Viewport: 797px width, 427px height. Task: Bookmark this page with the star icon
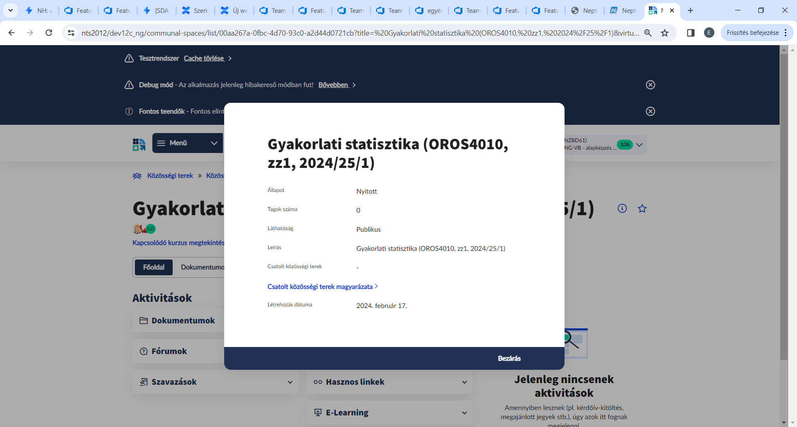coord(665,33)
